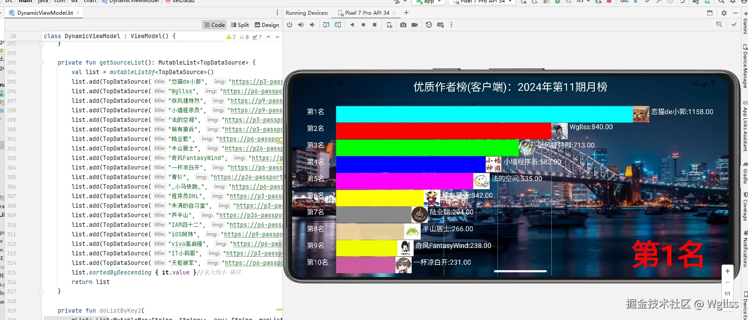This screenshot has height=320, width=748.
Task: Open snapshots restore icon in emulator toolbar
Action: click(x=429, y=25)
